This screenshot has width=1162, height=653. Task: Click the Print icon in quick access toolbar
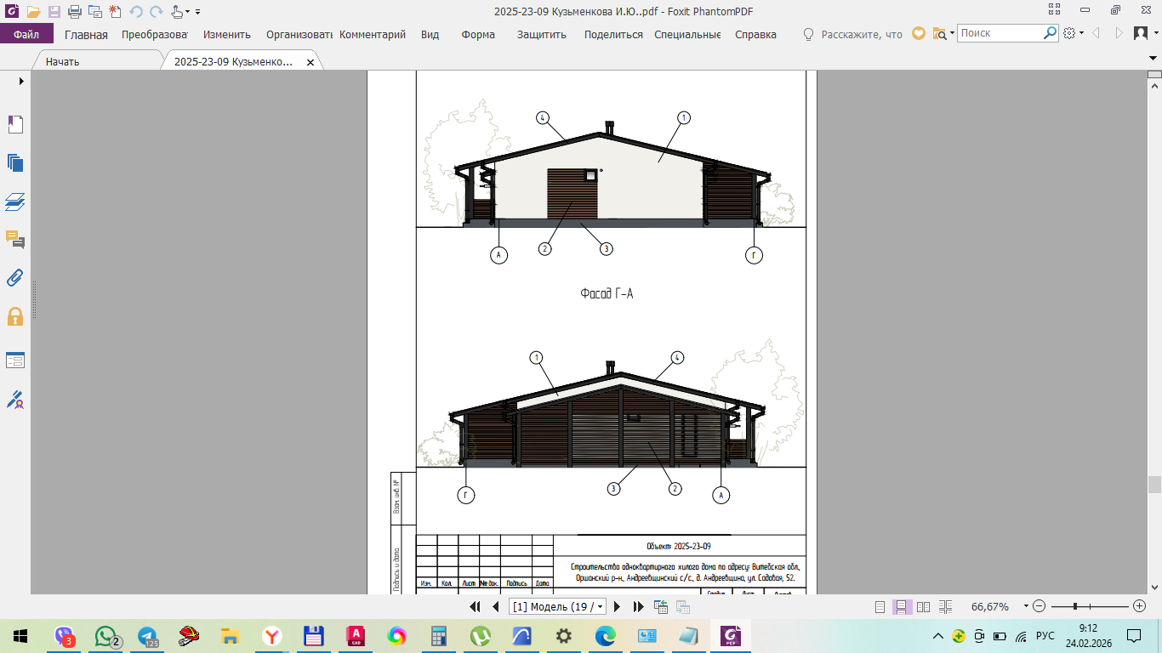coord(74,12)
